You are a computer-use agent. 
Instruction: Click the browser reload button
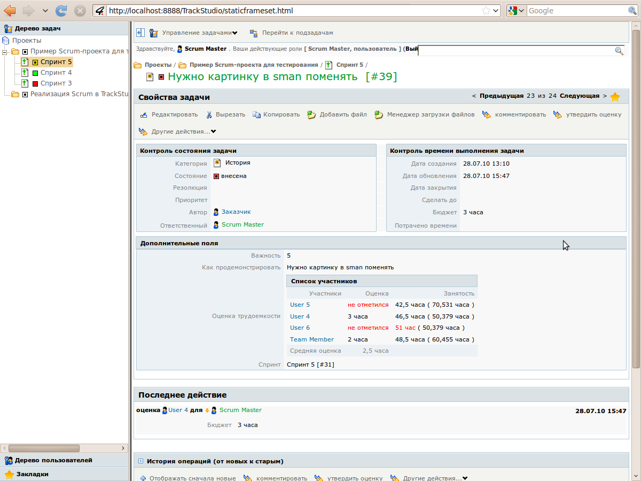coord(61,11)
